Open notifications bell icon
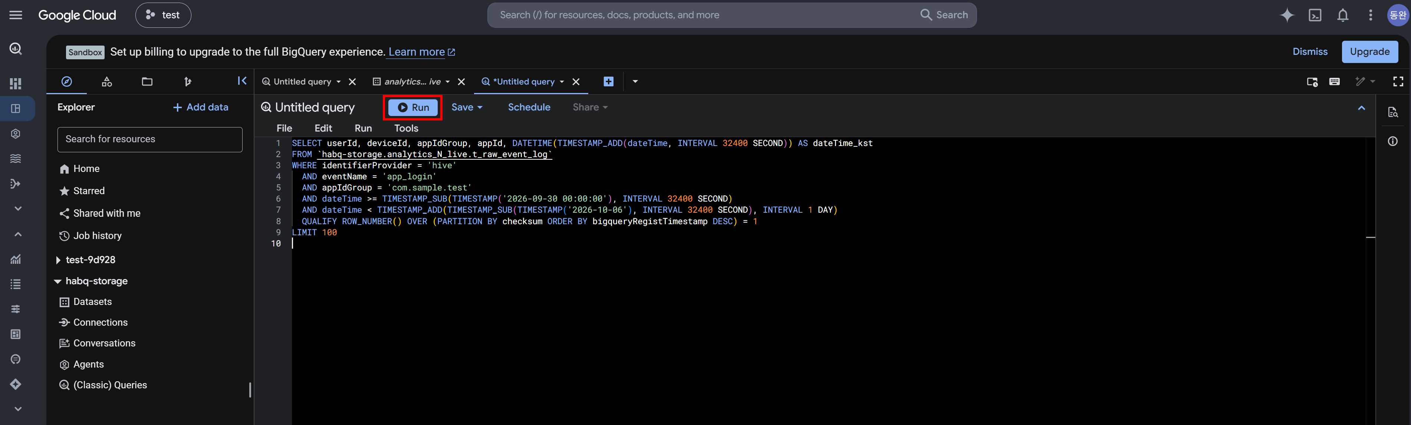1411x425 pixels. click(x=1342, y=15)
